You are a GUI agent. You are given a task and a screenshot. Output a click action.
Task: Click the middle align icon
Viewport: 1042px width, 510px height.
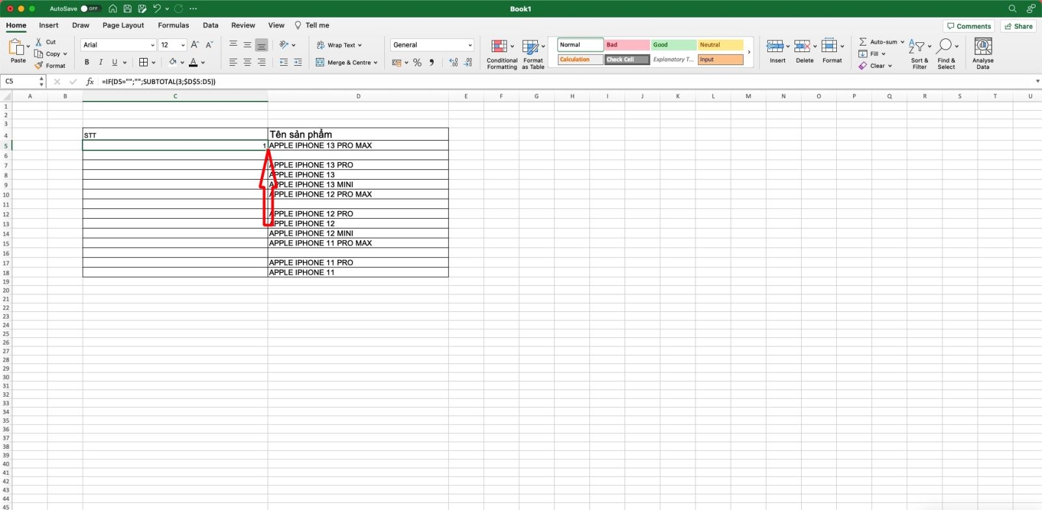[x=247, y=45]
